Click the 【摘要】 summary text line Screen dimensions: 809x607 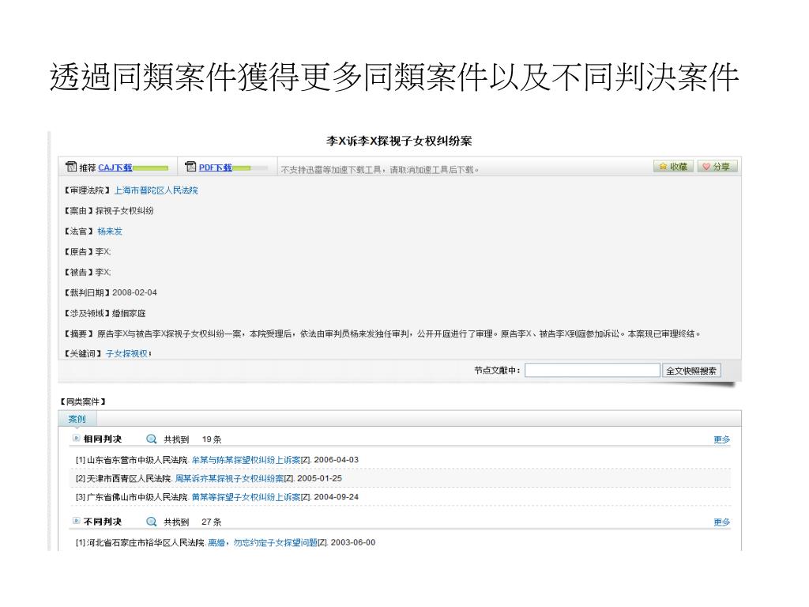tap(382, 334)
